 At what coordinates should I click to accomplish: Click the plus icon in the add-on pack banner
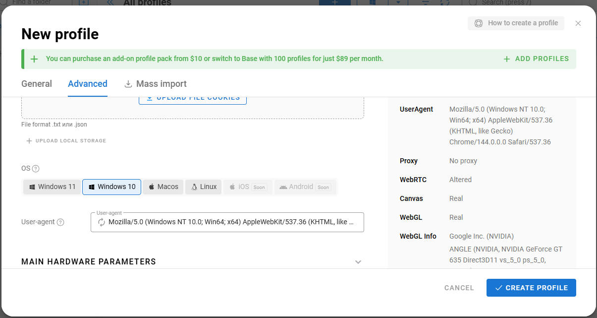click(34, 59)
